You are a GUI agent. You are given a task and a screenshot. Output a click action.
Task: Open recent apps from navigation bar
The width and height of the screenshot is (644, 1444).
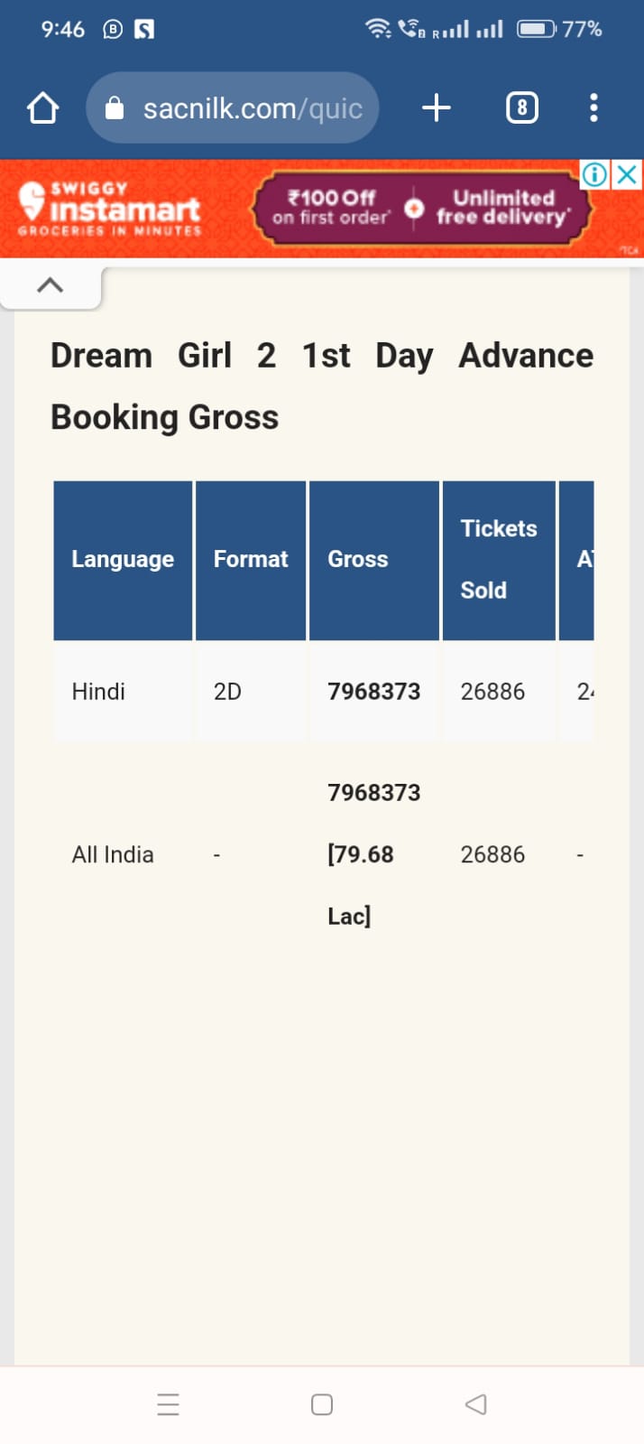(x=169, y=1404)
